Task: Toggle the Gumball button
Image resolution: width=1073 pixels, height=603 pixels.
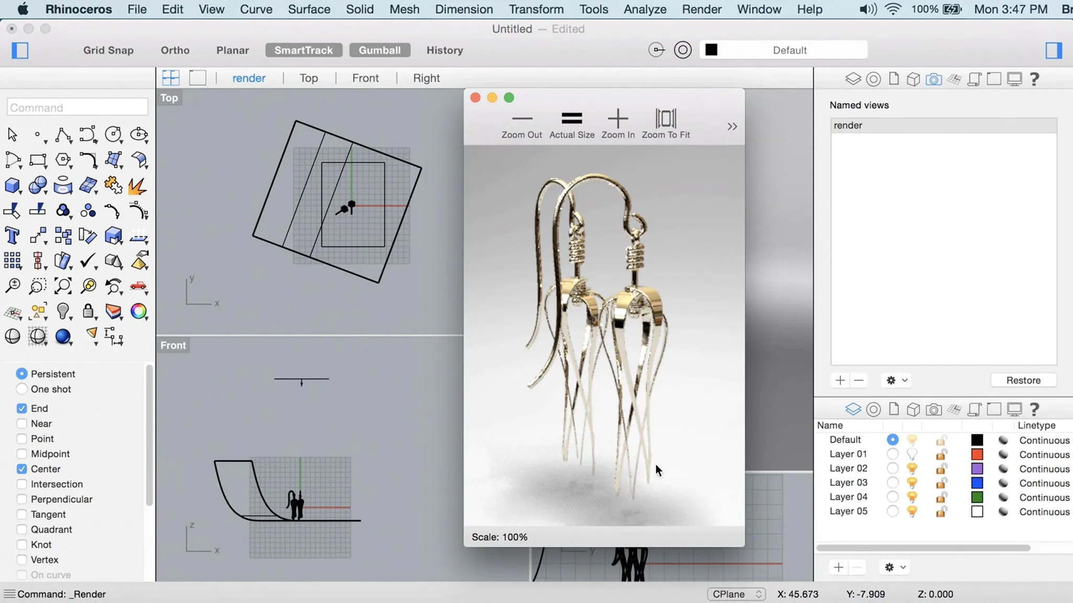Action: pyautogui.click(x=379, y=50)
